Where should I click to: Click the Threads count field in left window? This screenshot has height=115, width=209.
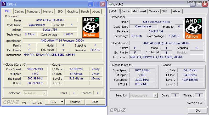click(98, 93)
